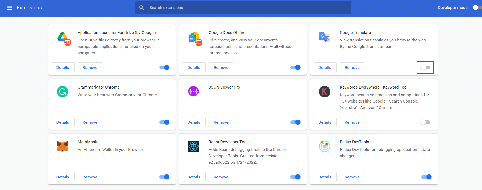Open Redux DevTools Details
The width and height of the screenshot is (482, 190).
pyautogui.click(x=325, y=177)
